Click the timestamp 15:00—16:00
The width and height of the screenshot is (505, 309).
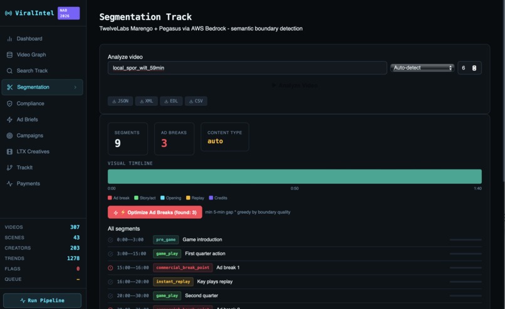133,268
